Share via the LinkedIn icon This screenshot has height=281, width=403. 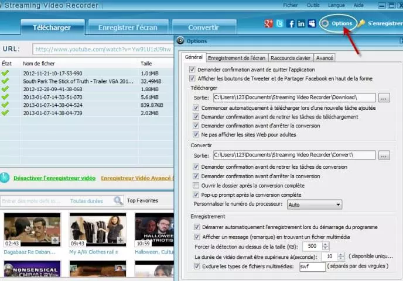click(x=301, y=23)
